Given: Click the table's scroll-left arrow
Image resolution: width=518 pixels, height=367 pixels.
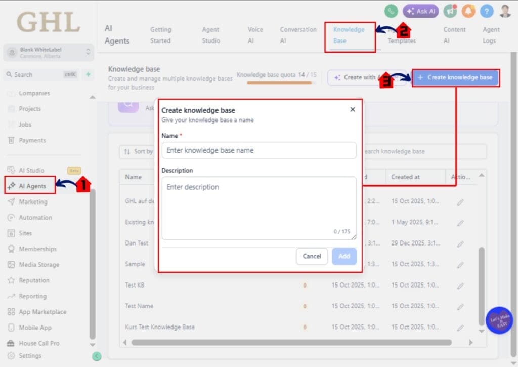Looking at the screenshot, I should (125, 343).
